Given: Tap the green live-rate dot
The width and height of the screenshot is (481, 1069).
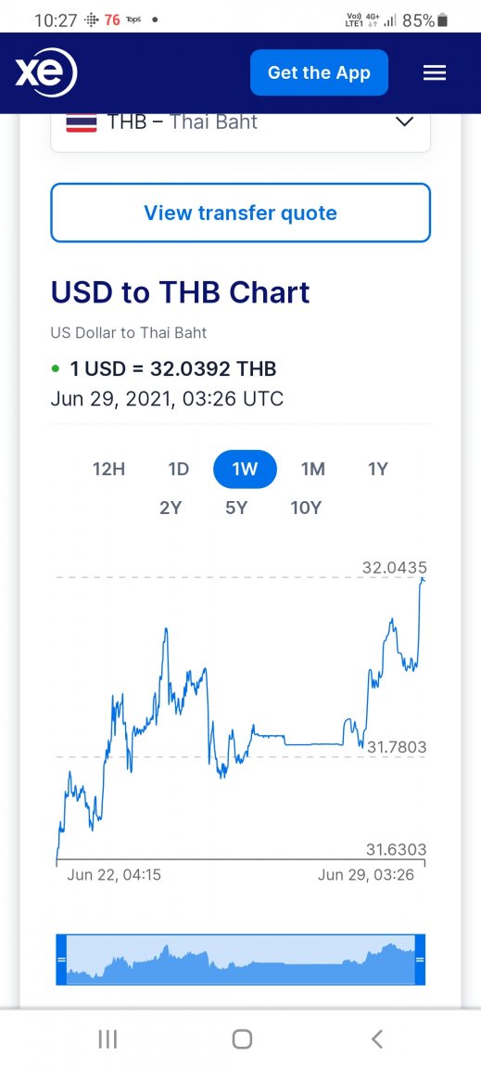Looking at the screenshot, I should 56,369.
